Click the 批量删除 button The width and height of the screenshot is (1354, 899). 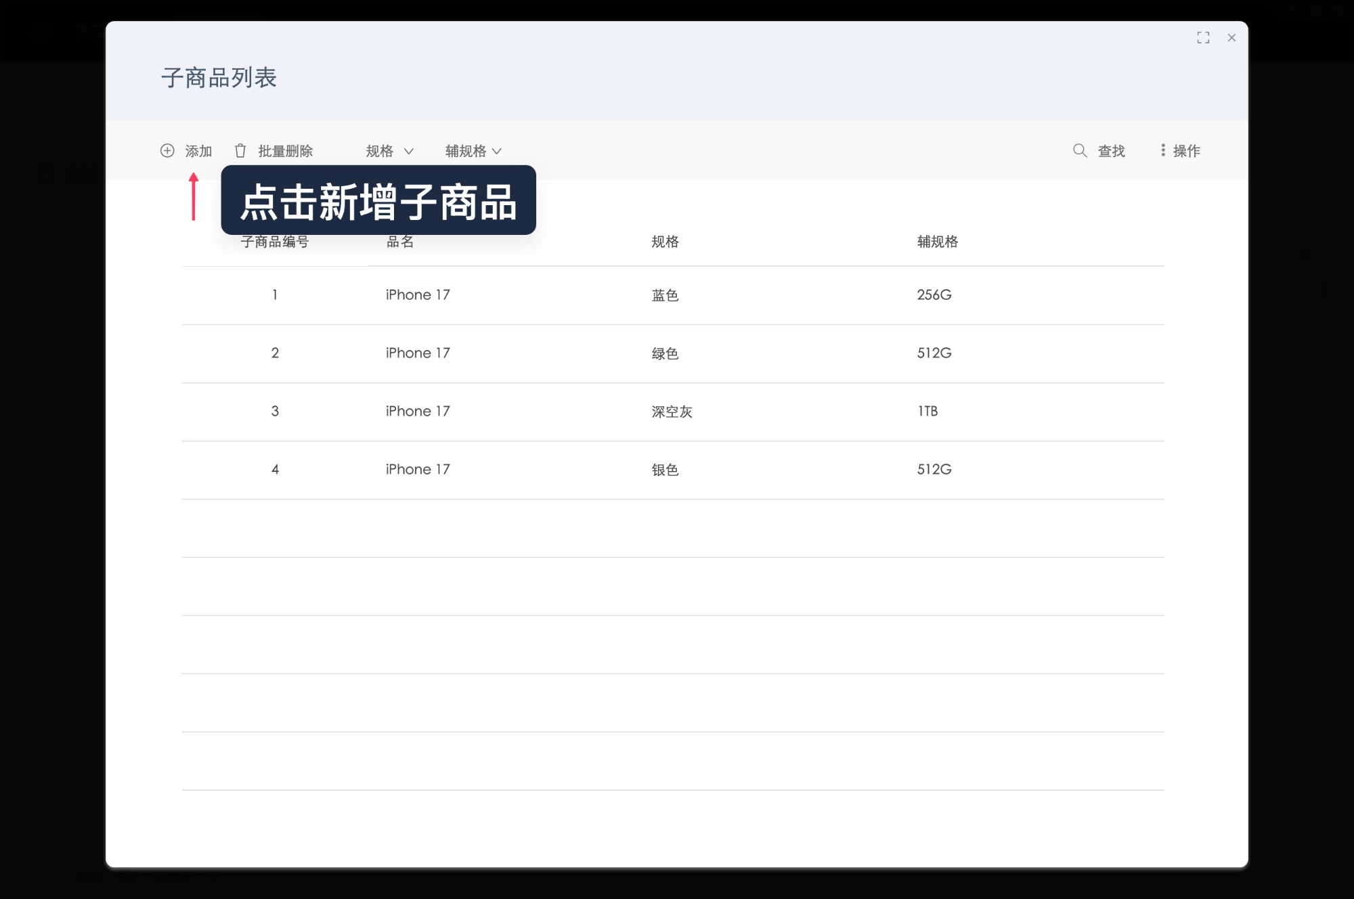[285, 150]
